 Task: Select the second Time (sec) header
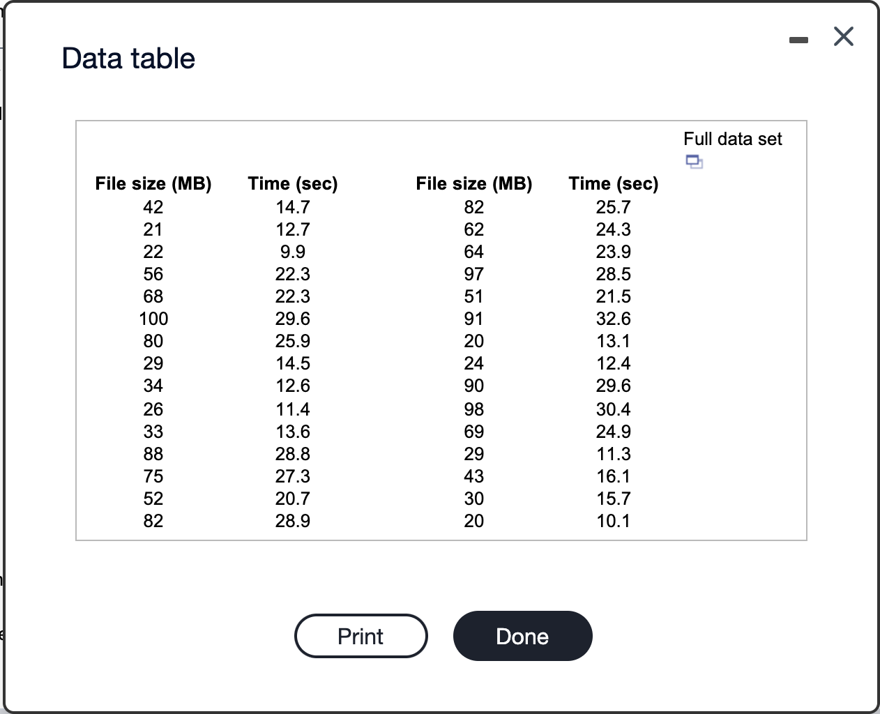point(613,183)
